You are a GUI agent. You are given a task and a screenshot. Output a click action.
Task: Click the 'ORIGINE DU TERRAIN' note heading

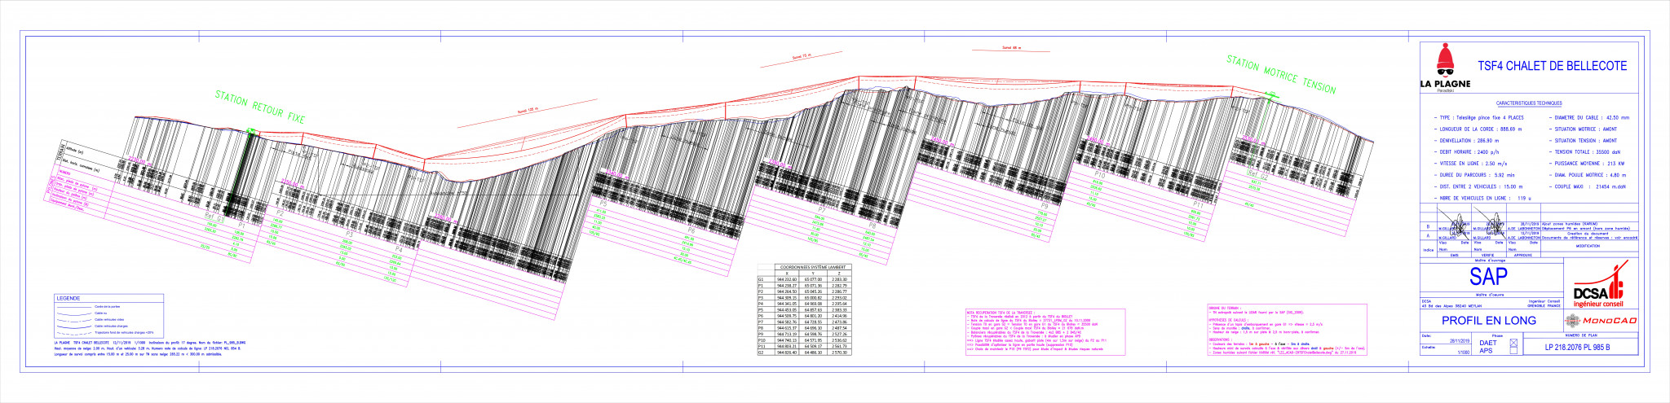(1225, 308)
